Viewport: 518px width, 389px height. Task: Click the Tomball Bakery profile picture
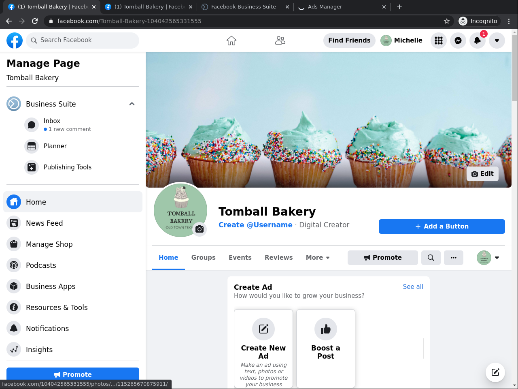click(x=180, y=209)
